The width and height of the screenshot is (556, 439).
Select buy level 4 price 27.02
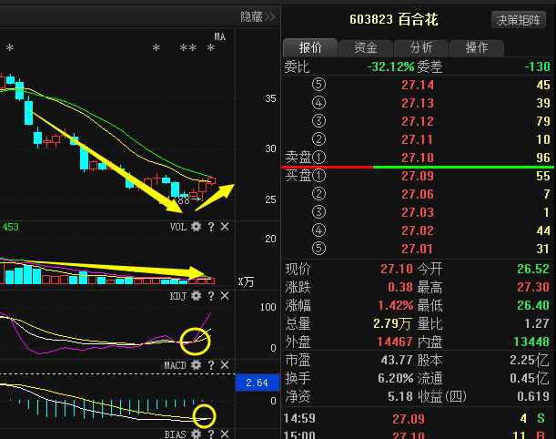pyautogui.click(x=418, y=230)
